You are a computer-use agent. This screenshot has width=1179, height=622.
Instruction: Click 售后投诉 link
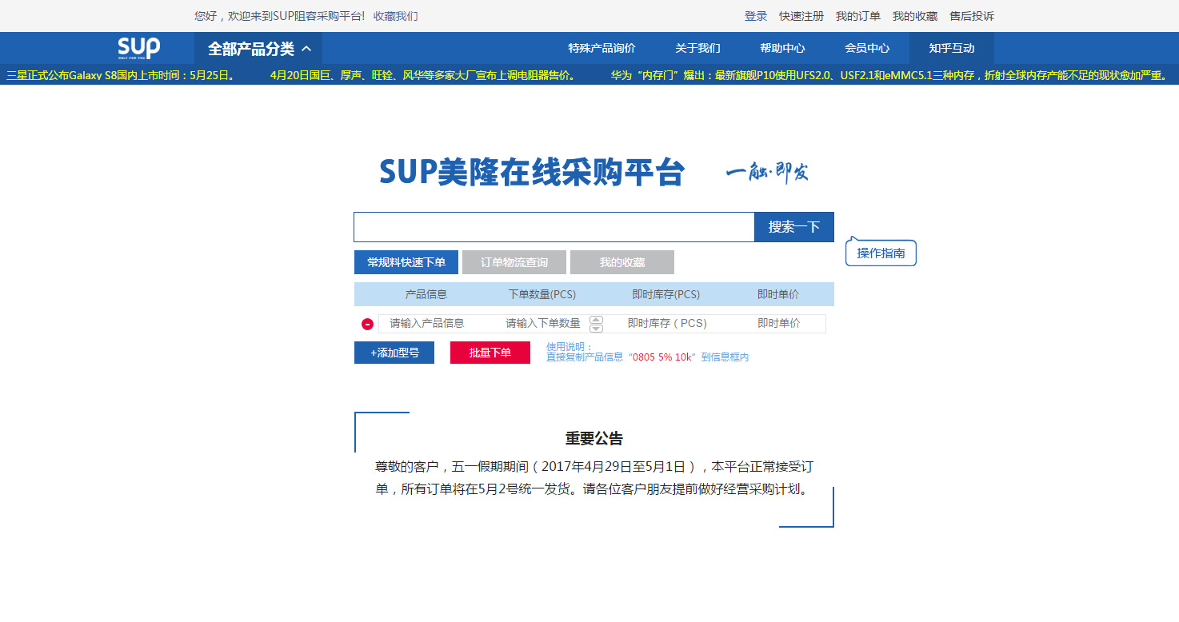tap(972, 16)
